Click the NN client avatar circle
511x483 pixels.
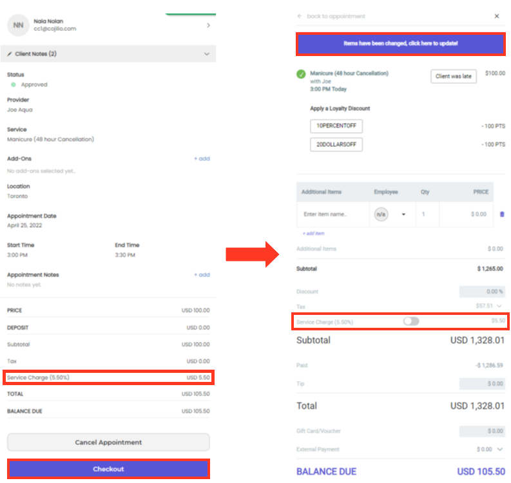(x=18, y=25)
